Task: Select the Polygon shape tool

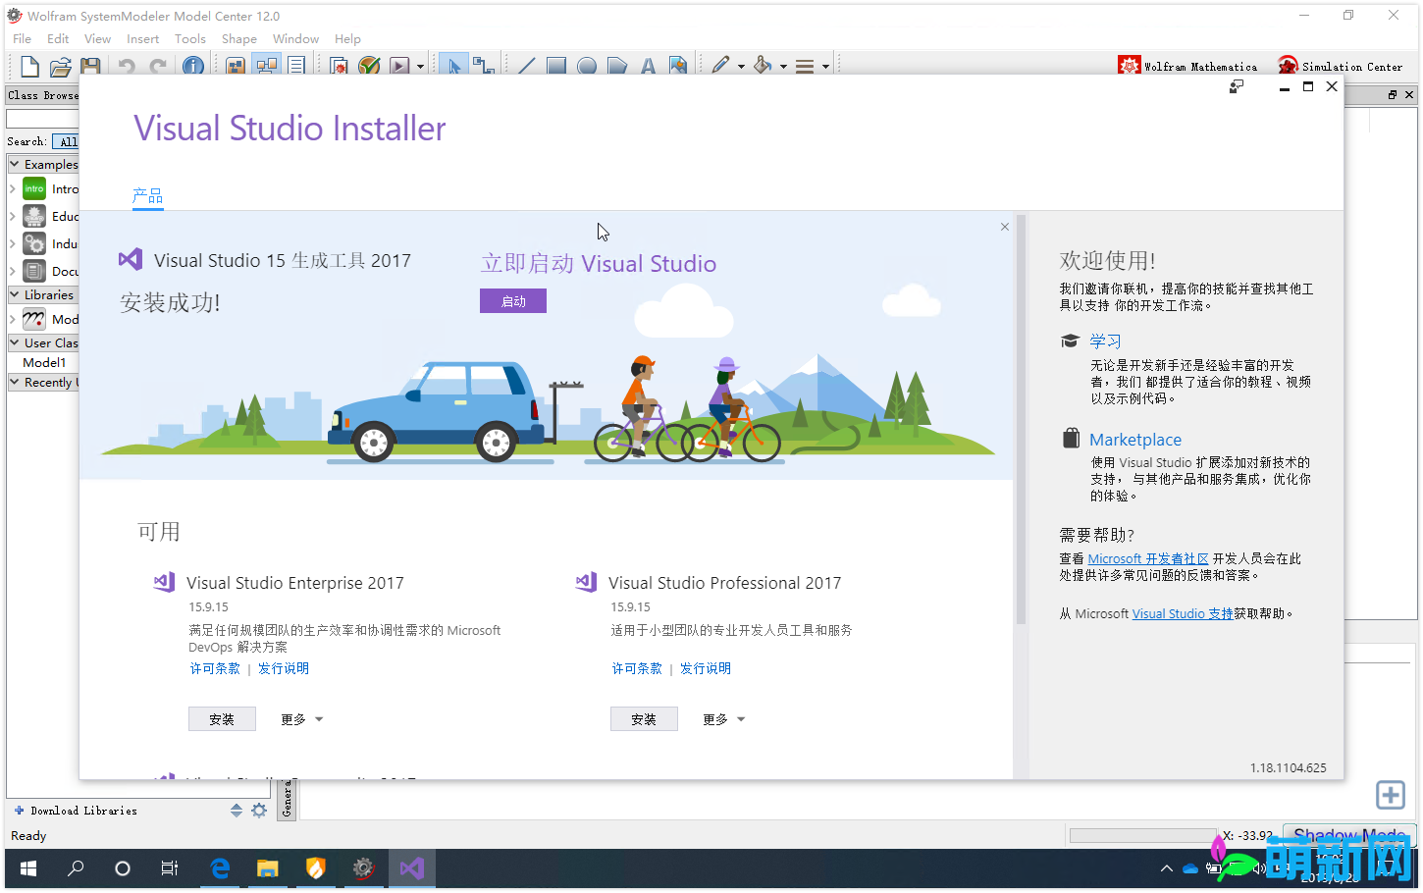Action: coord(617,66)
